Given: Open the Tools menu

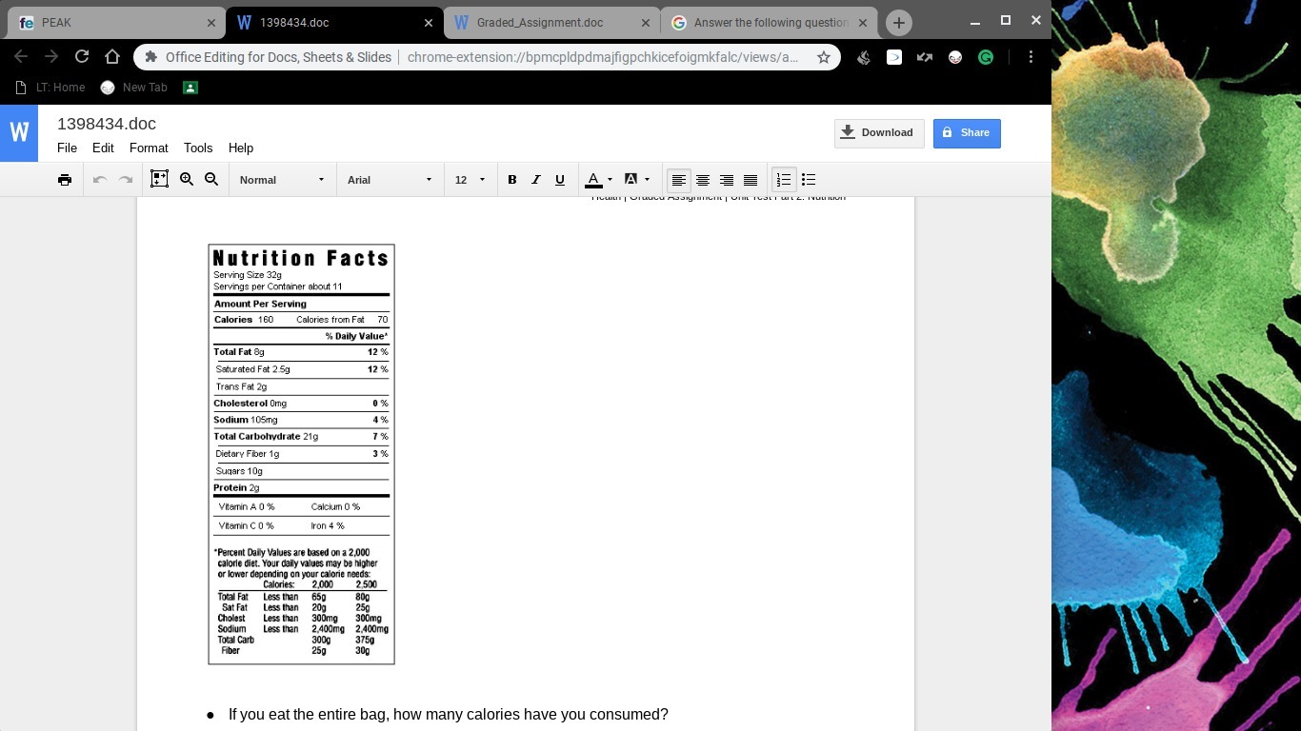Looking at the screenshot, I should (198, 148).
